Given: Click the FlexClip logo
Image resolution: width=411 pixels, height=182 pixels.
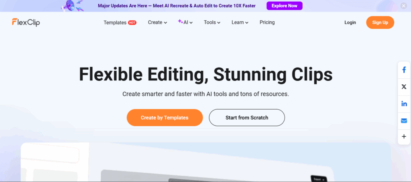Looking at the screenshot, I should tap(26, 22).
